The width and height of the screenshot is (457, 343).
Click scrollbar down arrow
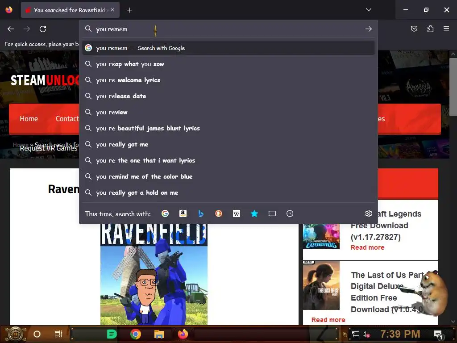tap(453, 322)
